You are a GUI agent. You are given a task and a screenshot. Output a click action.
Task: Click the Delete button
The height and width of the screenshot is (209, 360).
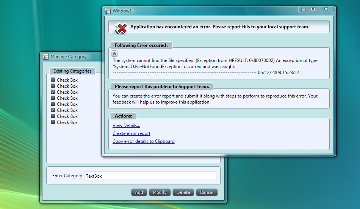[183, 192]
